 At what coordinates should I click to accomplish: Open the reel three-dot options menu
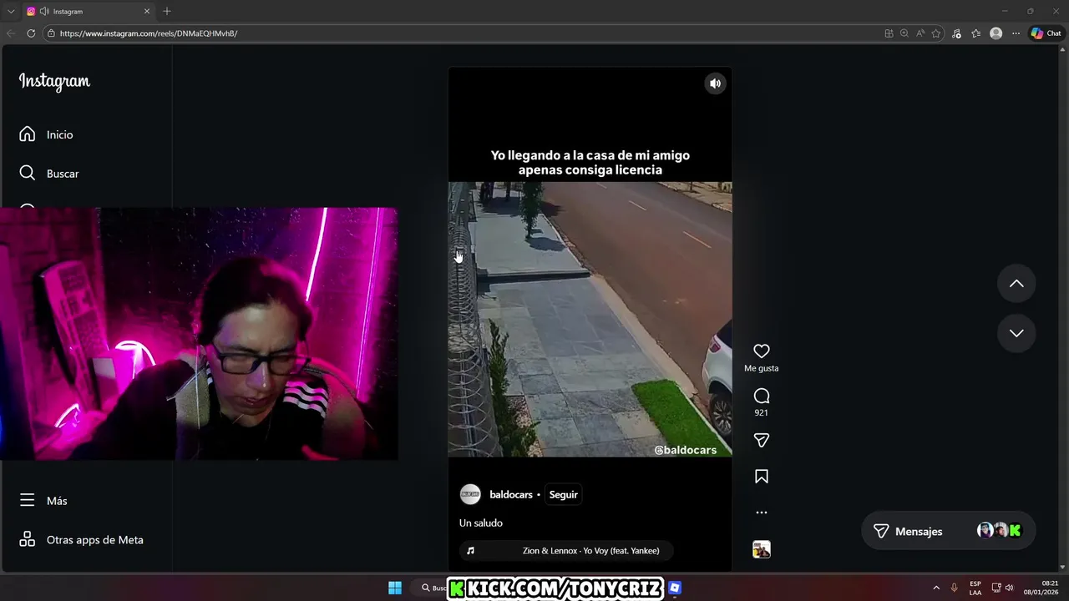pos(761,513)
